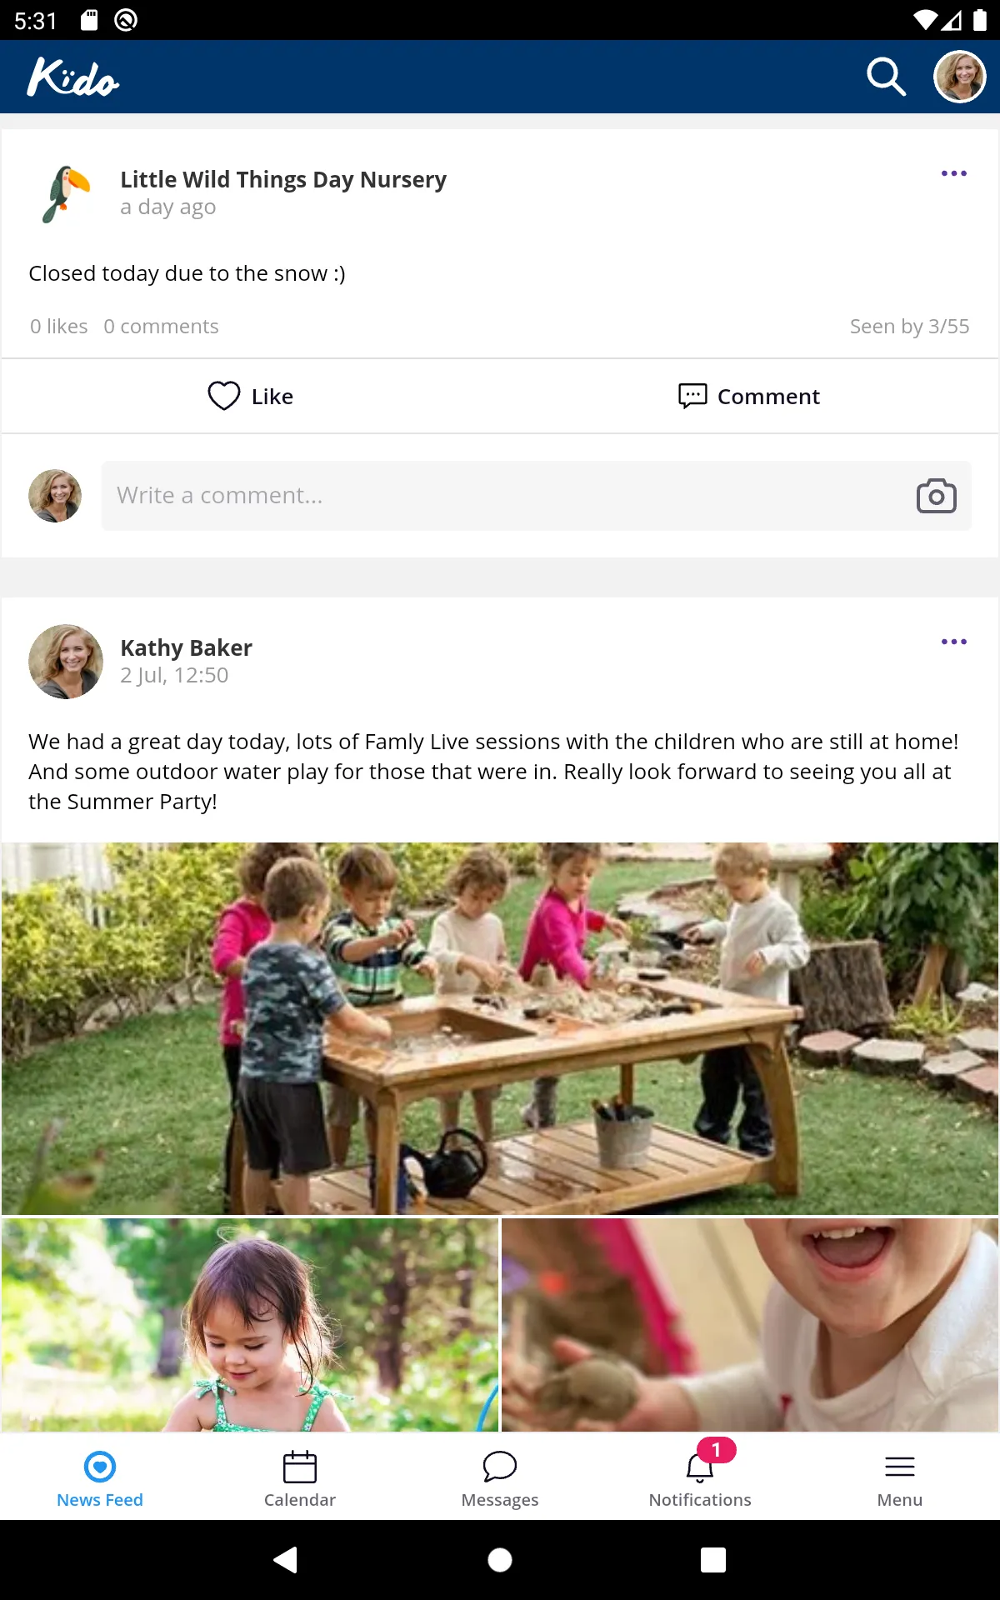Tap camera icon in comment box
Viewport: 1000px width, 1600px height.
point(936,496)
